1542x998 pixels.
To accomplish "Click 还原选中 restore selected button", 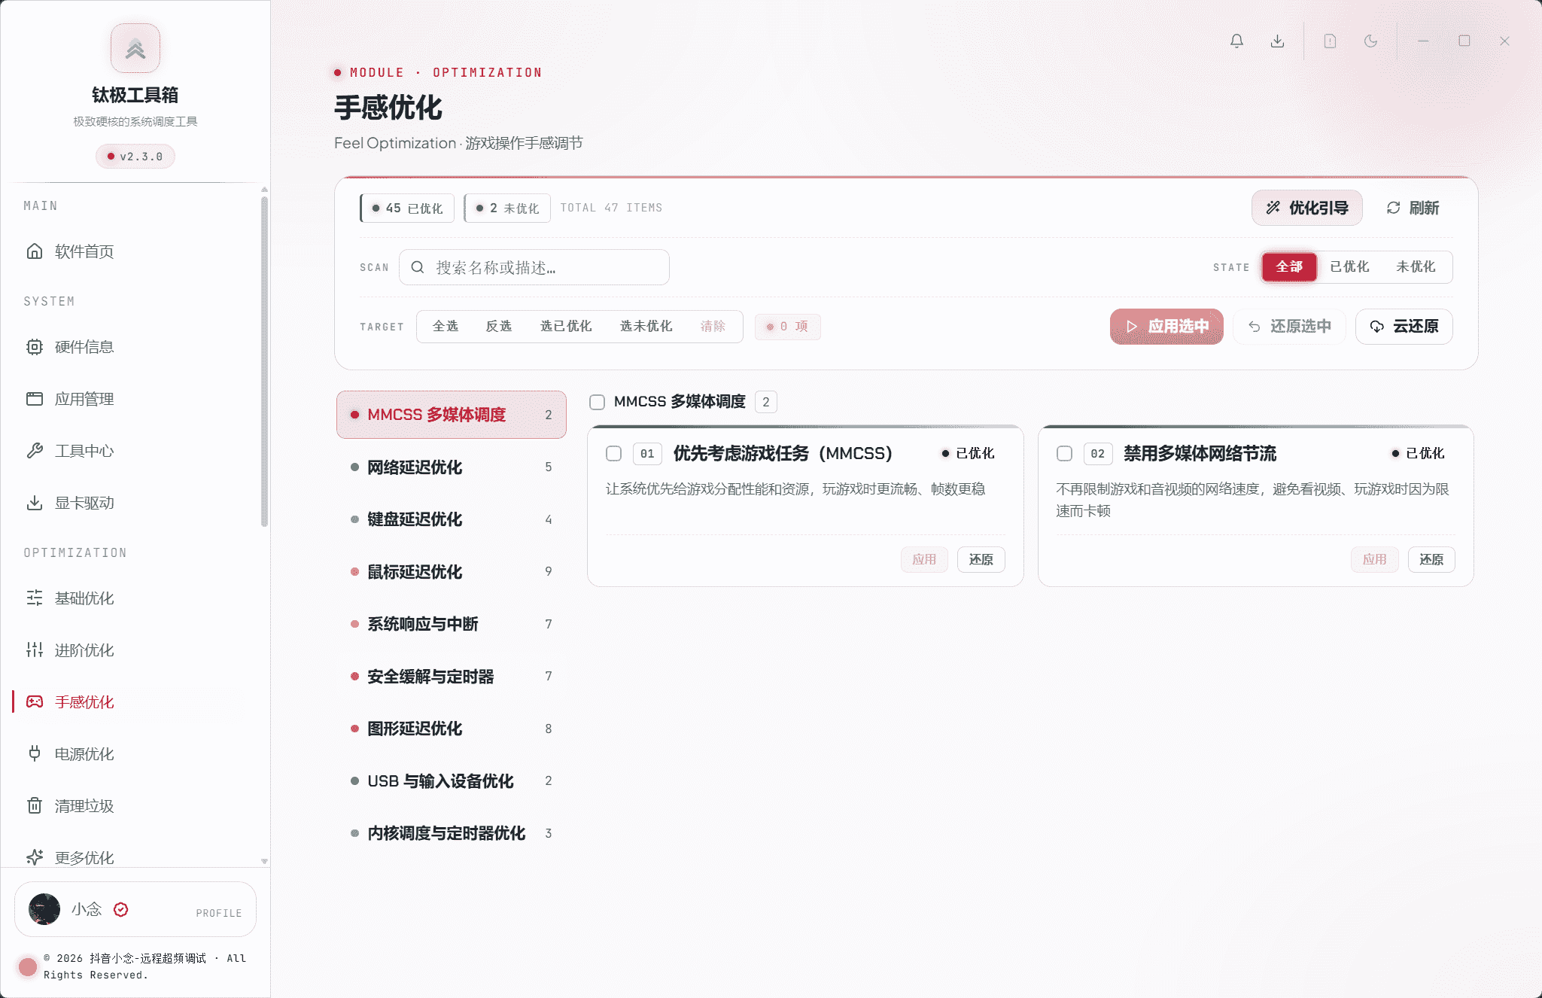I will click(1289, 327).
